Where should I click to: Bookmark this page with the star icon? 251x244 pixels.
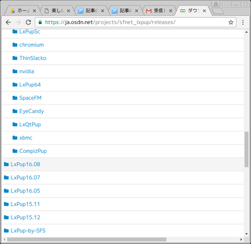point(231,23)
